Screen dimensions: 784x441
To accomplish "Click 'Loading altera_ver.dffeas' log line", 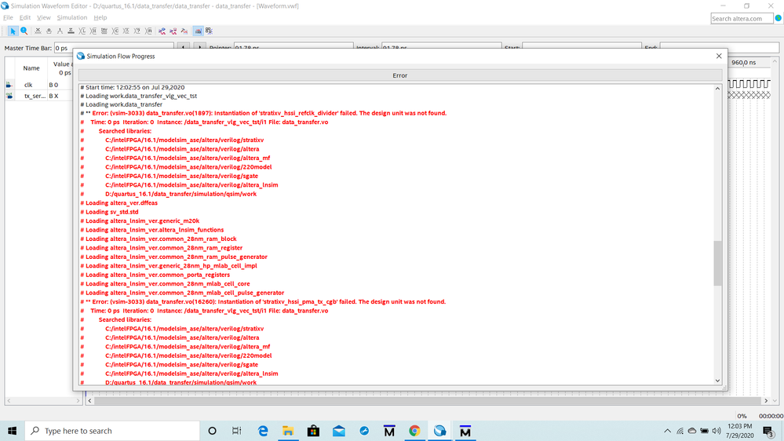I will click(119, 203).
